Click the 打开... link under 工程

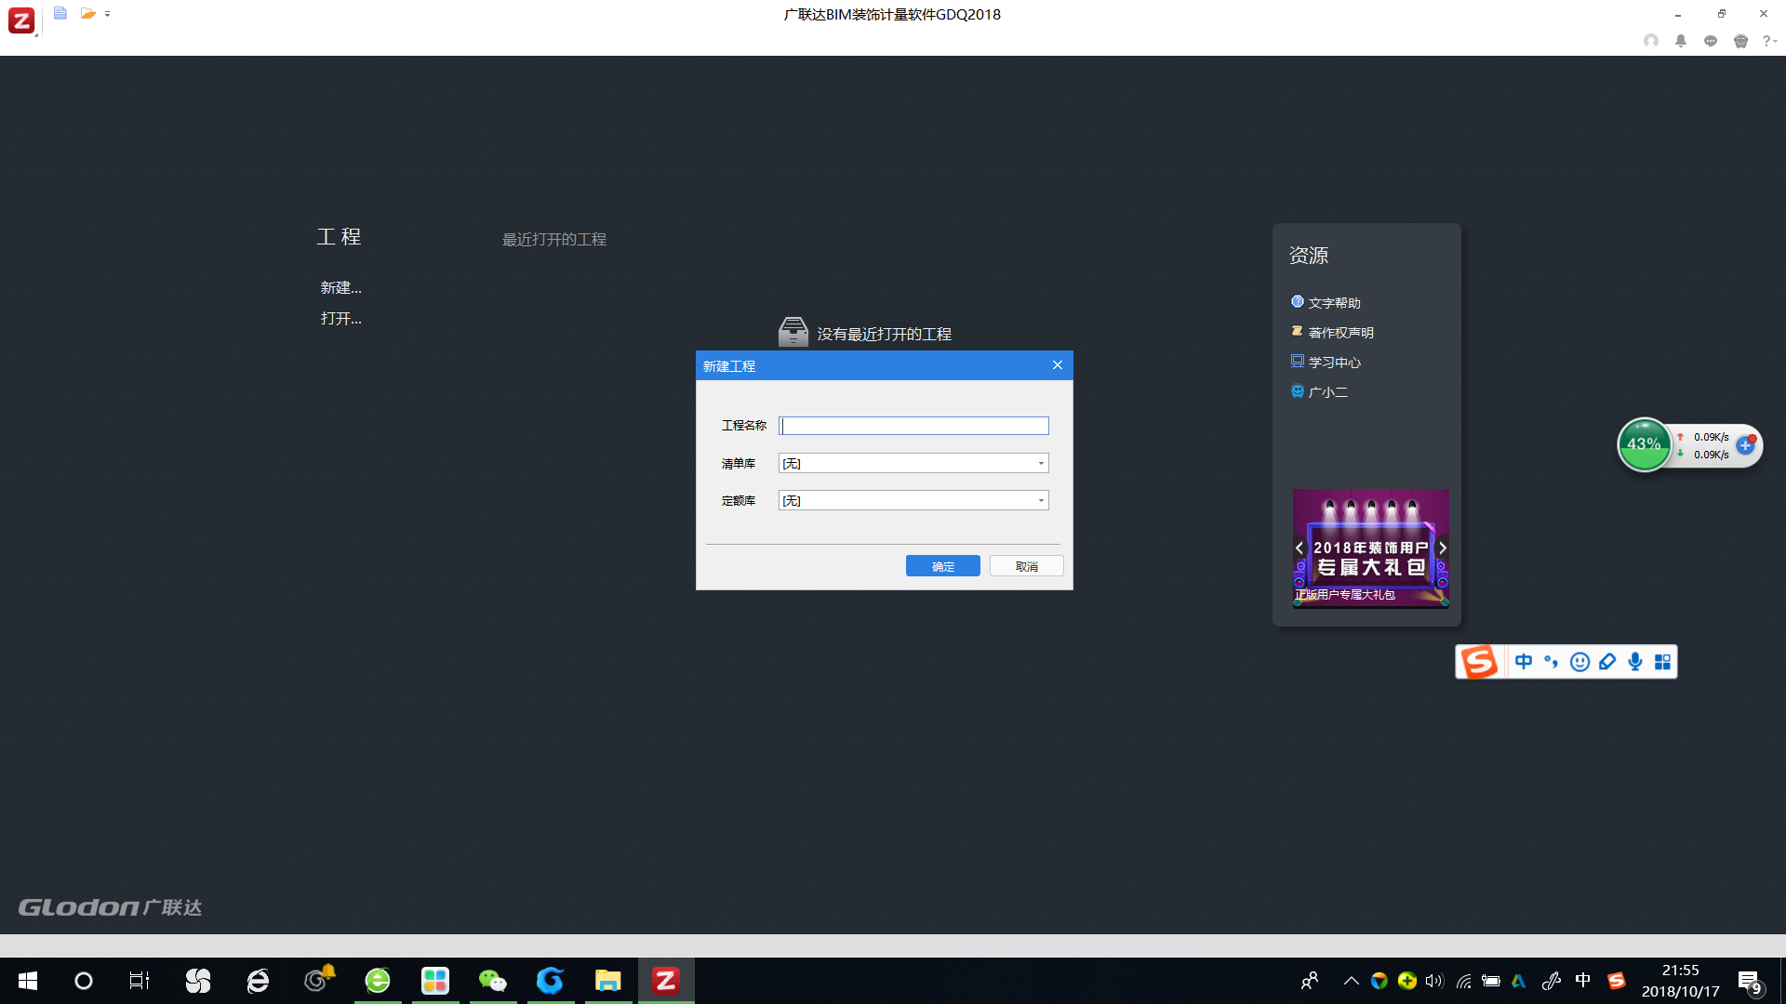tap(340, 319)
